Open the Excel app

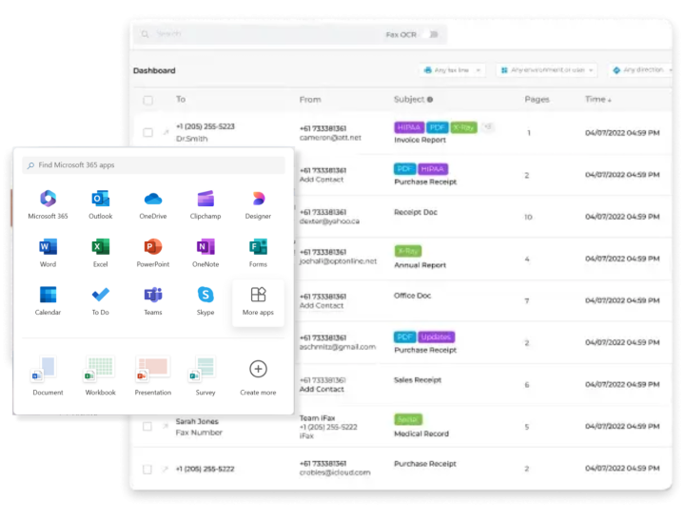[x=100, y=247]
